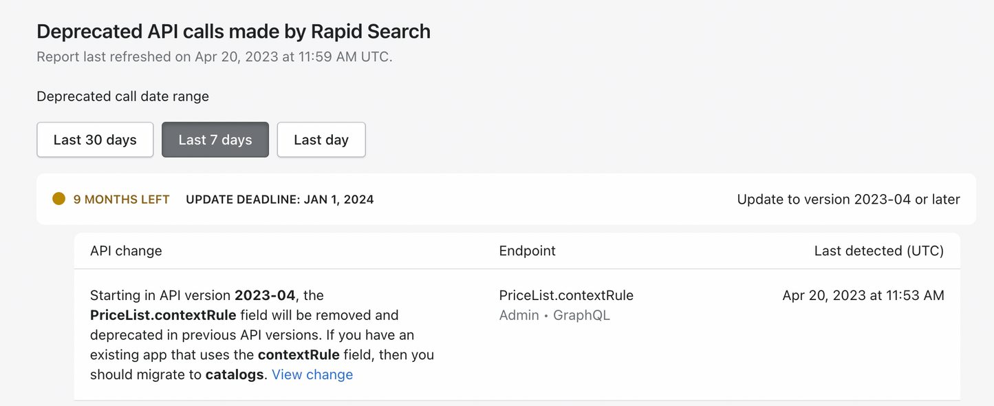Select the Last 7 days range

[215, 140]
